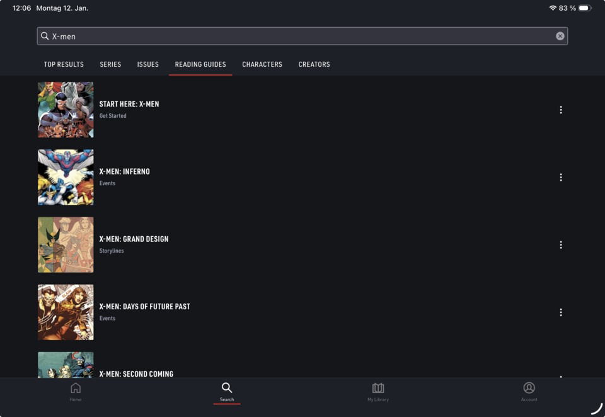Open the X-Men: Second Coming title
Screen dimensions: 605x417
pyautogui.click(x=136, y=374)
